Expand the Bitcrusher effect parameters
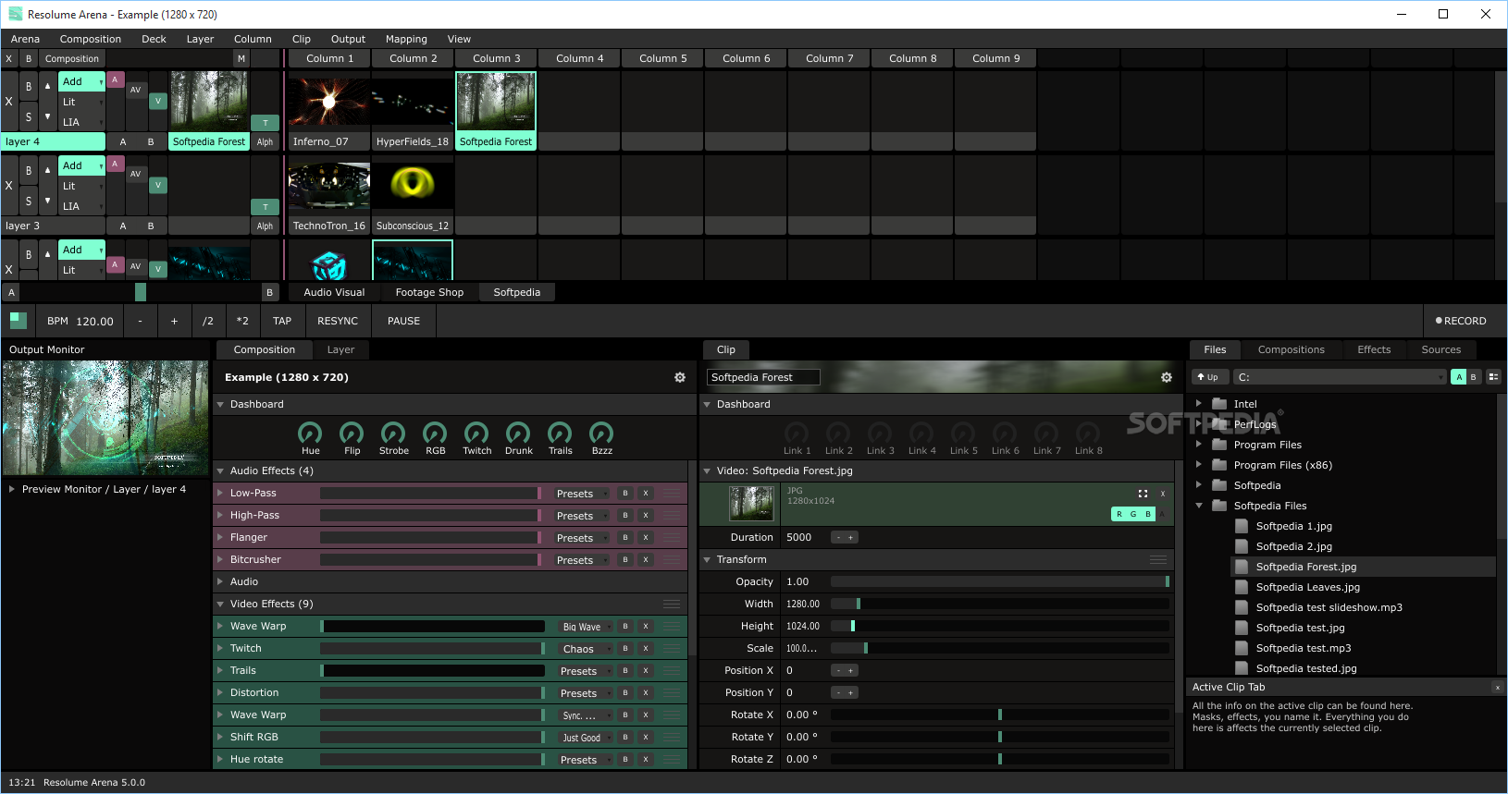This screenshot has width=1508, height=794. click(220, 559)
